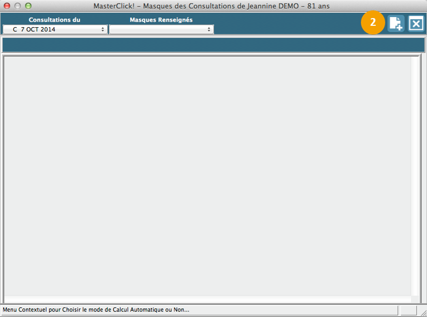Viewport: 427px width, 317px height.
Task: Click the dark blue header band above the list
Action: pyautogui.click(x=213, y=45)
